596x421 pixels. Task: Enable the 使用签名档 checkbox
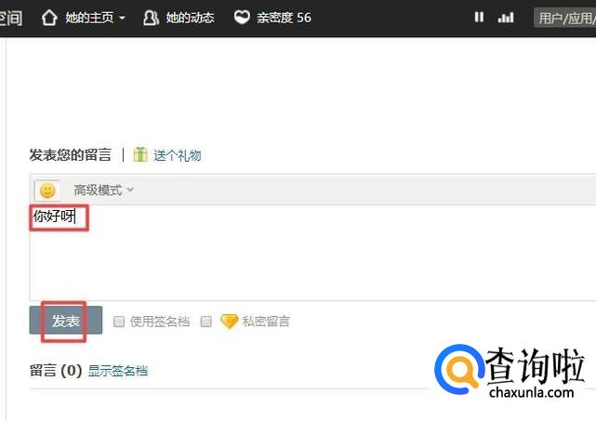click(x=119, y=322)
